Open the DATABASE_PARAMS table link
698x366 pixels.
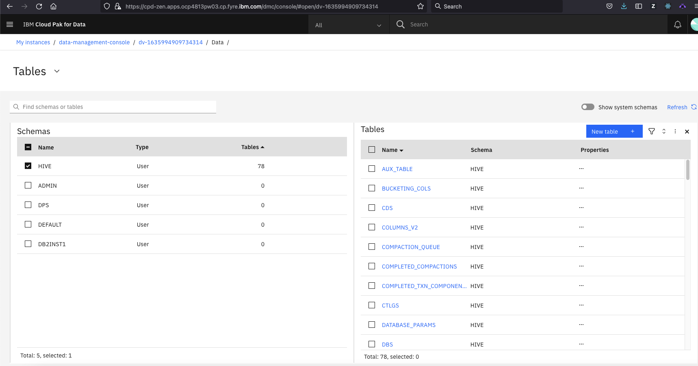(x=409, y=325)
